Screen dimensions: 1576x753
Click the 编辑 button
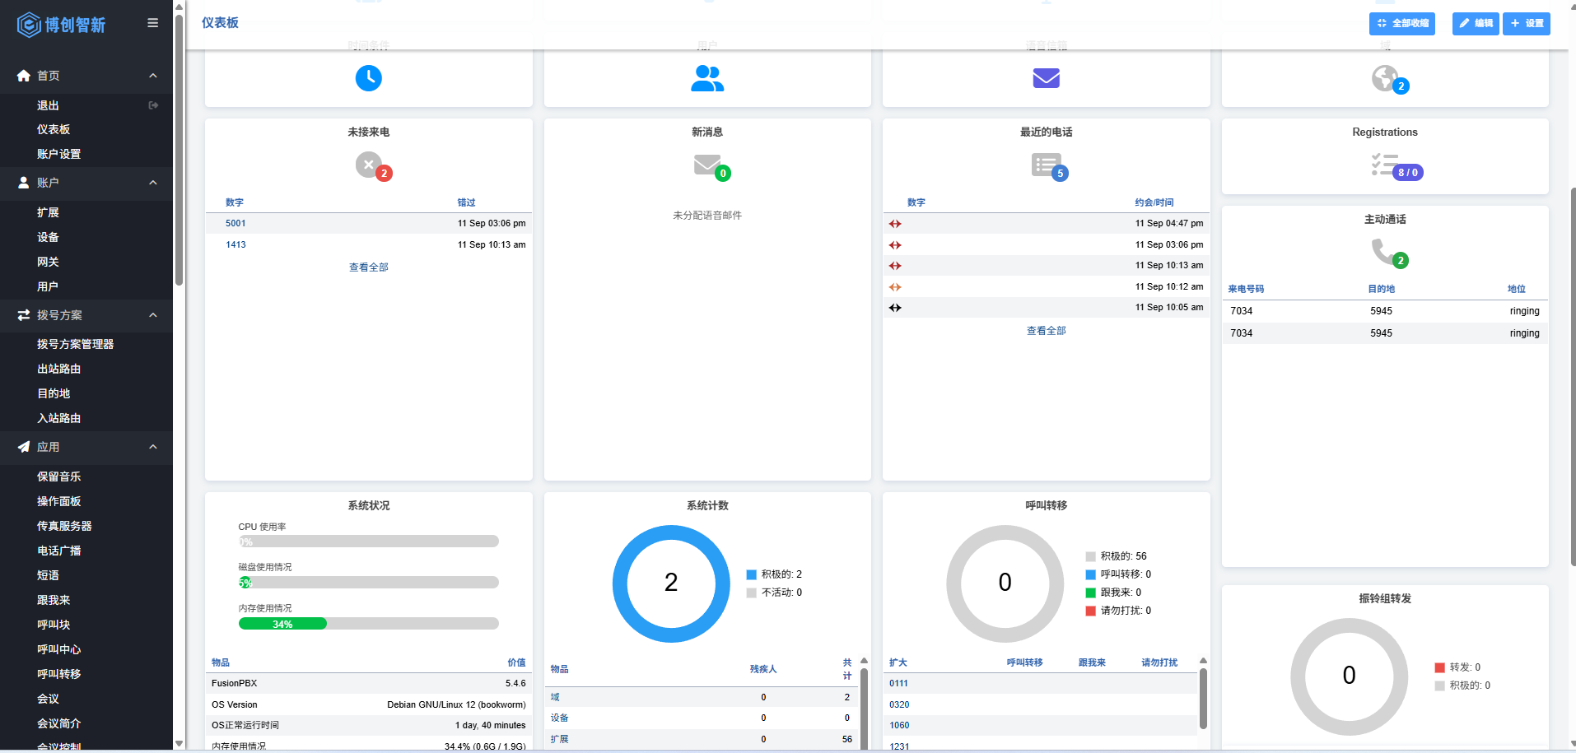(x=1475, y=24)
